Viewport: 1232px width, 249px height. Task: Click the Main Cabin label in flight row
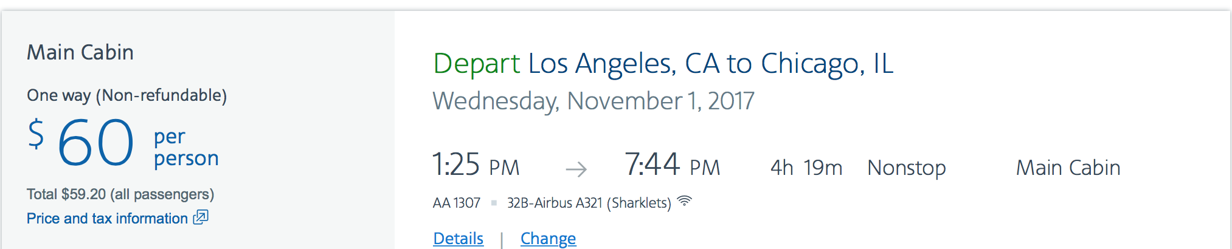[1068, 168]
